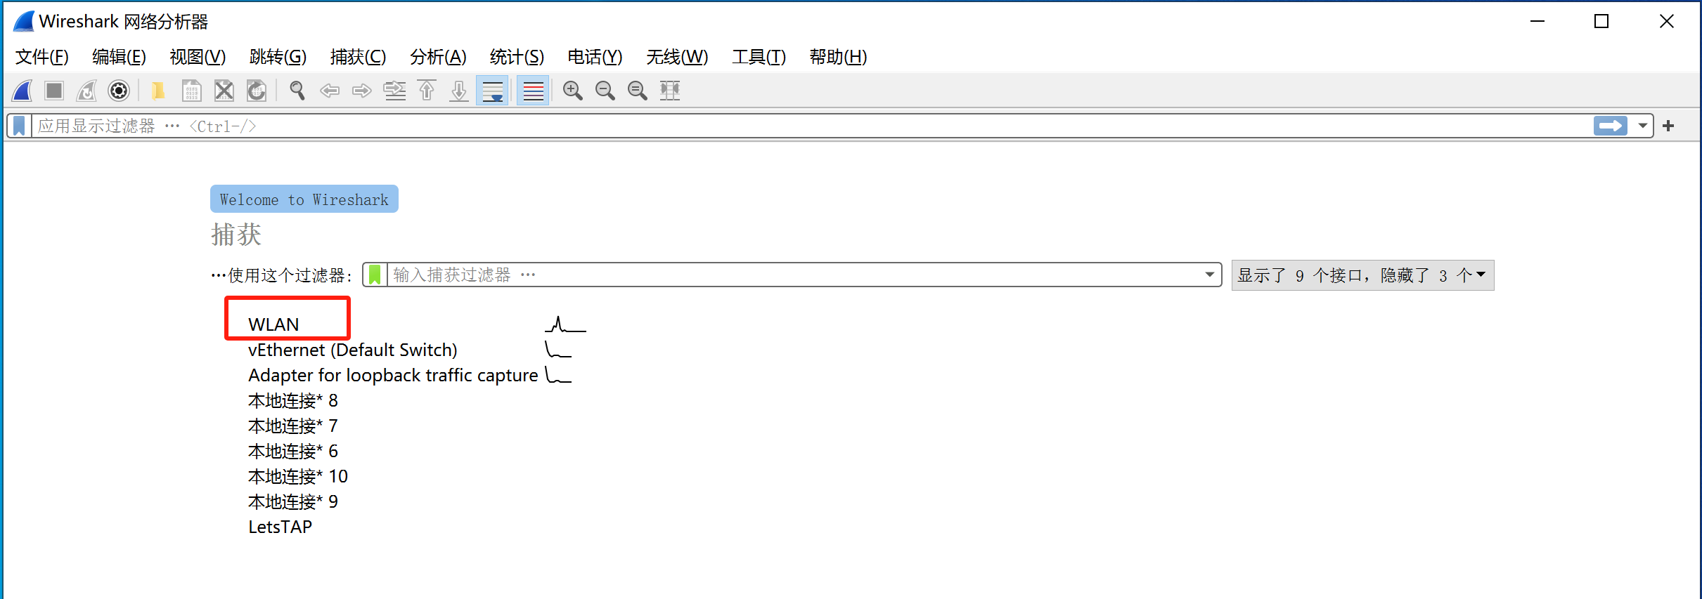The height and width of the screenshot is (599, 1702).
Task: Open 捕获(C) menu
Action: 358,57
